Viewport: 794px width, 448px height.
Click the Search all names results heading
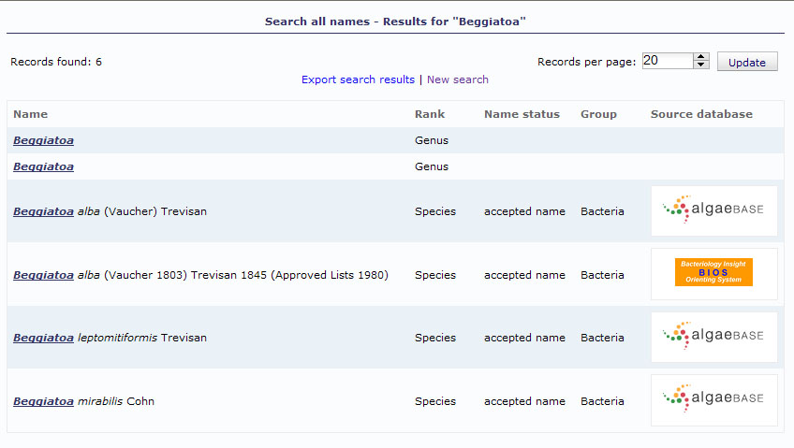point(395,22)
